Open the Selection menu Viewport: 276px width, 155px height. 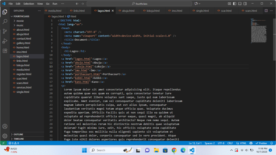pyautogui.click(x=29, y=4)
